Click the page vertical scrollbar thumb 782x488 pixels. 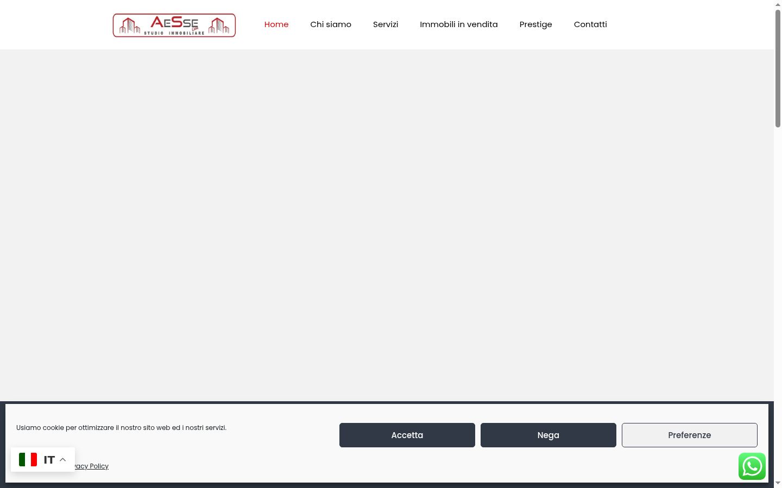point(778,68)
